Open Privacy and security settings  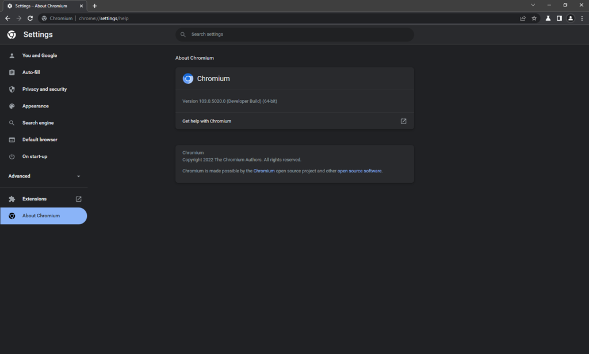click(44, 89)
